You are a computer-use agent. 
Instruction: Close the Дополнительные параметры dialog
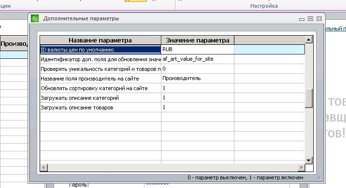coord(319,19)
